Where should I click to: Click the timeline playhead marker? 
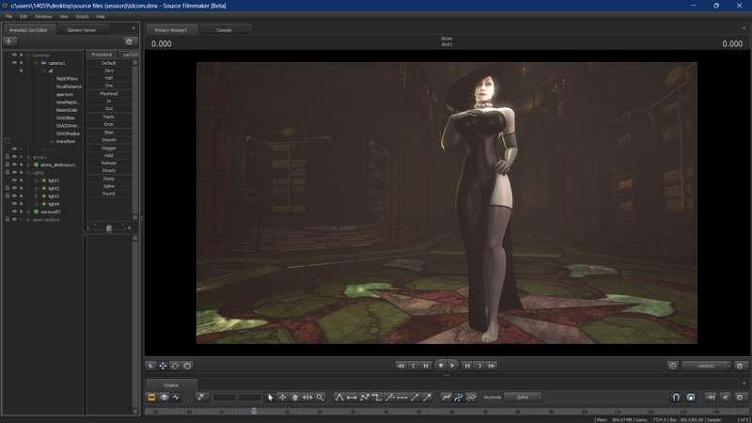coord(254,411)
